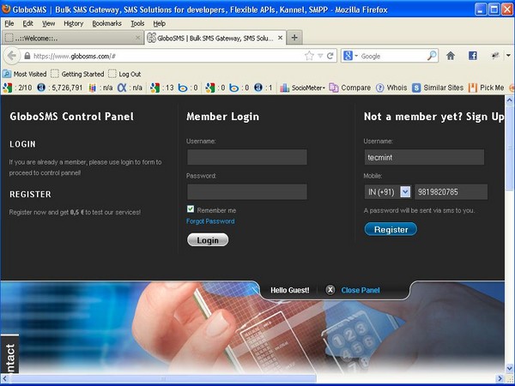The image size is (515, 386).
Task: Open the History menu
Action: click(73, 23)
